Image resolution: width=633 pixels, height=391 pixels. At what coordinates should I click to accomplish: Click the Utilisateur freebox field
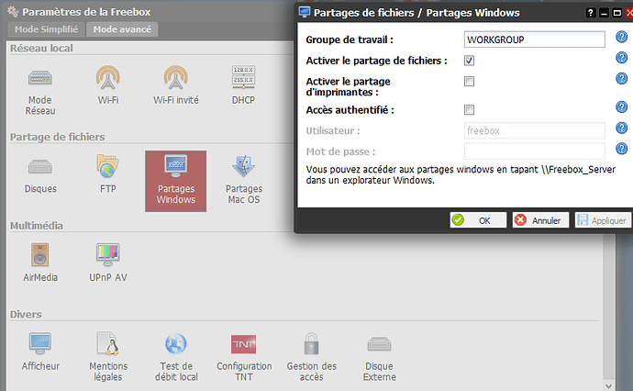(x=535, y=130)
